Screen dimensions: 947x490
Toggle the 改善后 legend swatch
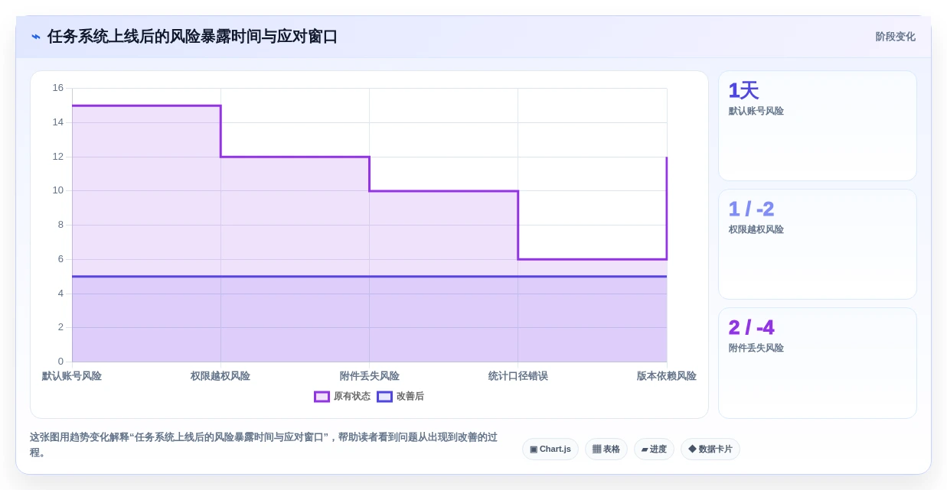coord(384,397)
